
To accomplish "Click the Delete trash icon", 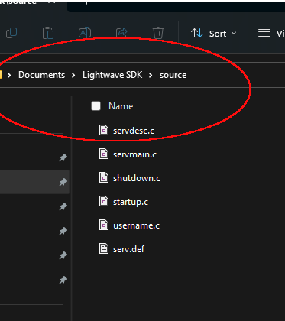I will click(158, 33).
